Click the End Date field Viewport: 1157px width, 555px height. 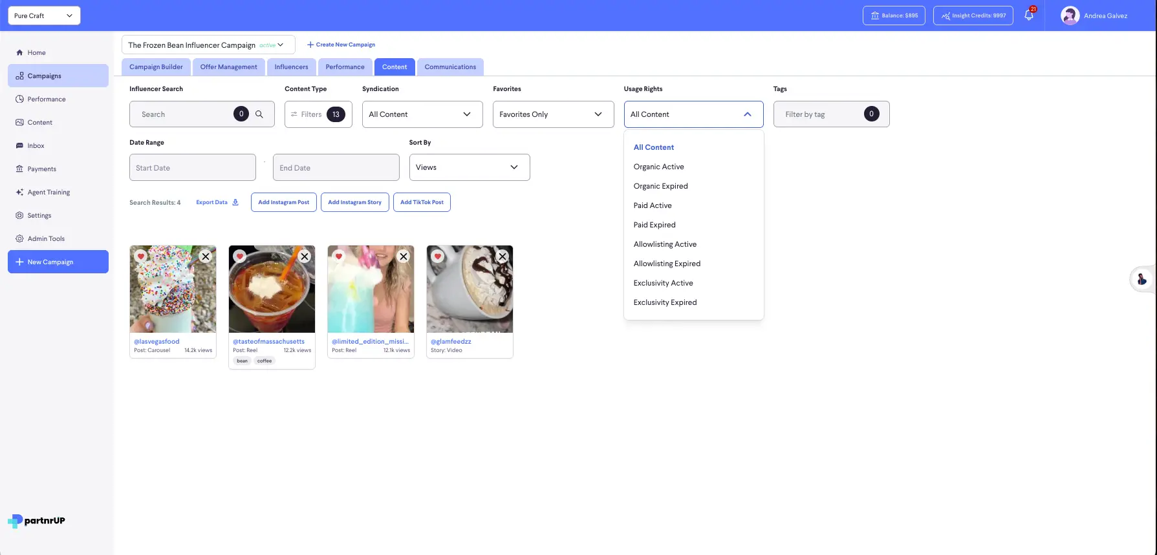336,167
